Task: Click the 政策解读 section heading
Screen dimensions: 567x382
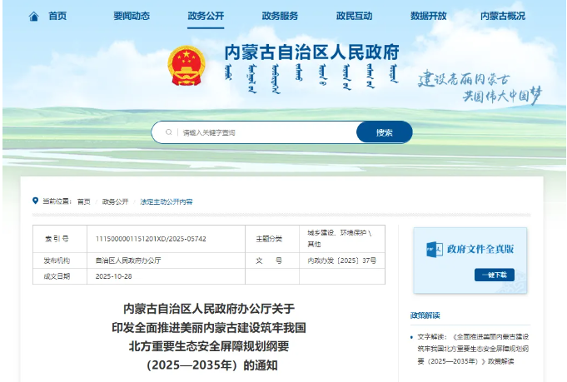Action: [x=425, y=315]
